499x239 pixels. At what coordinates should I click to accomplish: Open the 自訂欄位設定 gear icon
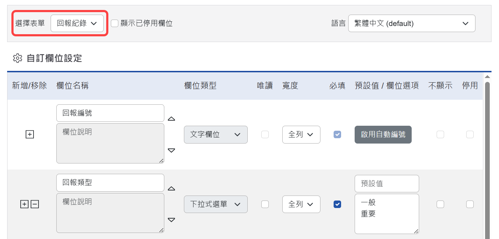[17, 58]
